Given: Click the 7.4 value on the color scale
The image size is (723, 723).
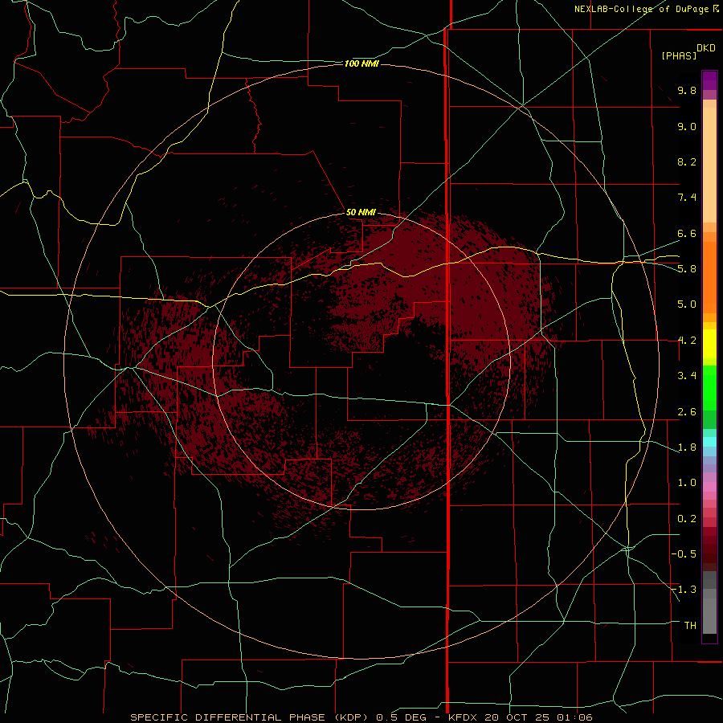Looking at the screenshot, I should (x=687, y=198).
